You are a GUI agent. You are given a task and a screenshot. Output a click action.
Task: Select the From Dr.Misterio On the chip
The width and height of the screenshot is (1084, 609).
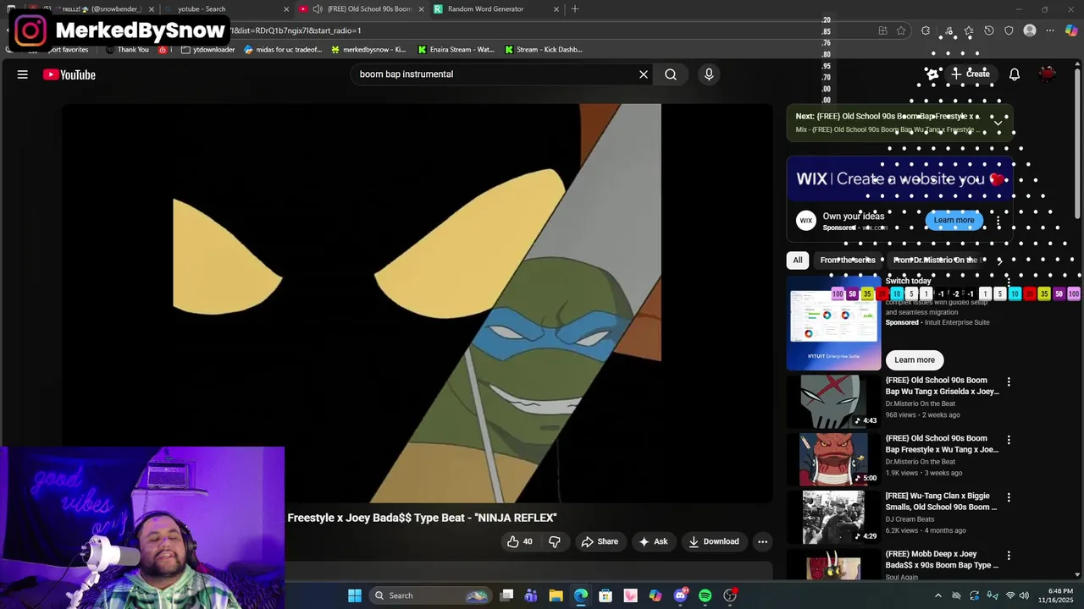935,261
